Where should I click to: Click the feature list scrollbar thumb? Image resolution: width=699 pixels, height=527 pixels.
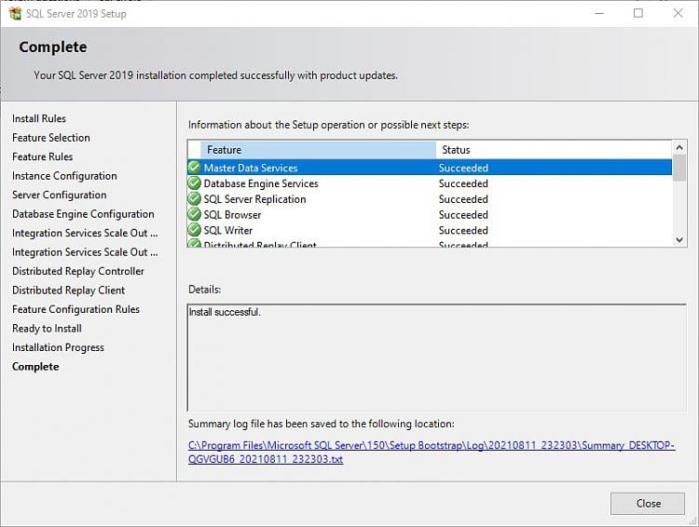(679, 168)
